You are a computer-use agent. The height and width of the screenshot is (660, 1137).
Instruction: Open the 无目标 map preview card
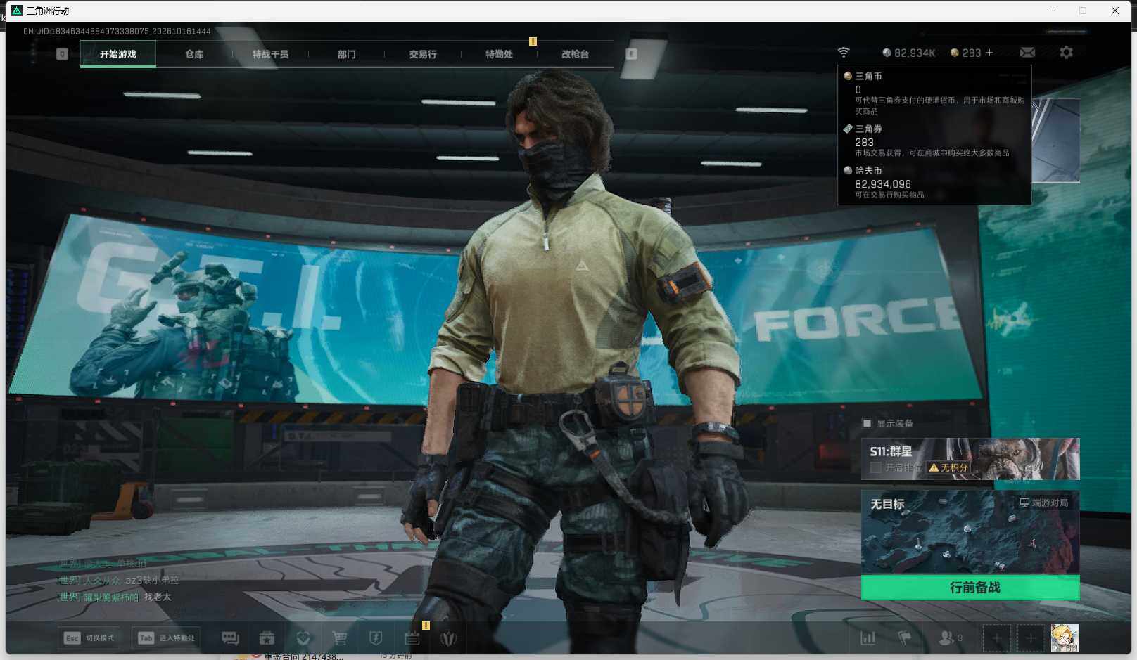pyautogui.click(x=970, y=532)
